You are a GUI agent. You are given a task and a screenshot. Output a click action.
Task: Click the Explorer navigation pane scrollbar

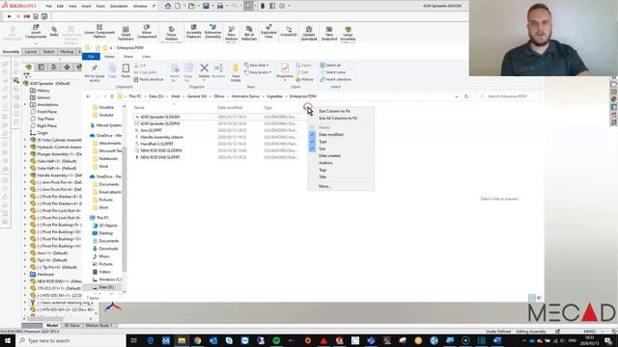coord(125,208)
